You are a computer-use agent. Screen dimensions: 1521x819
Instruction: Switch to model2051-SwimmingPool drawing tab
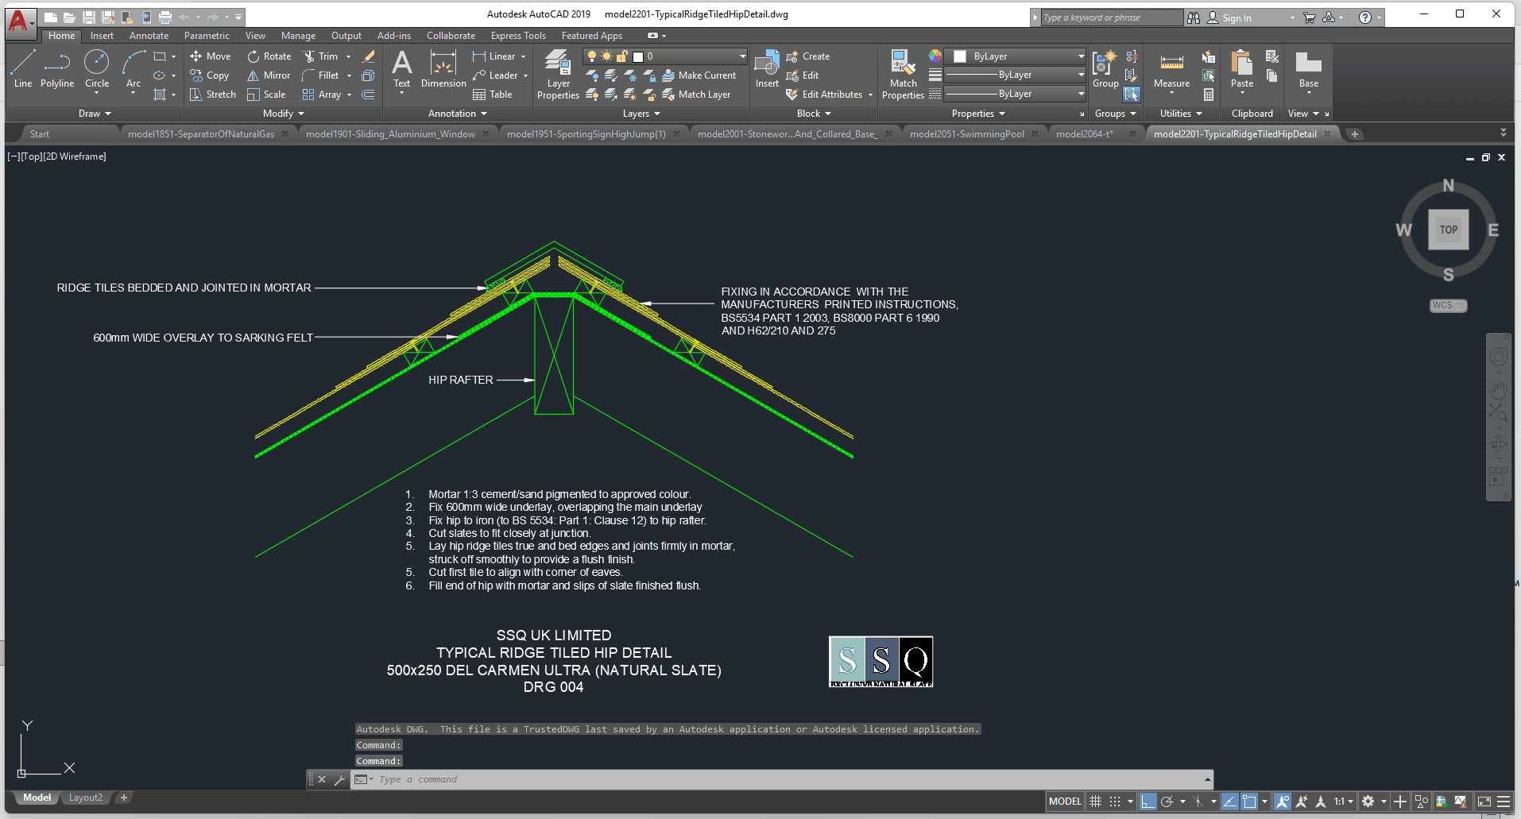(x=966, y=134)
